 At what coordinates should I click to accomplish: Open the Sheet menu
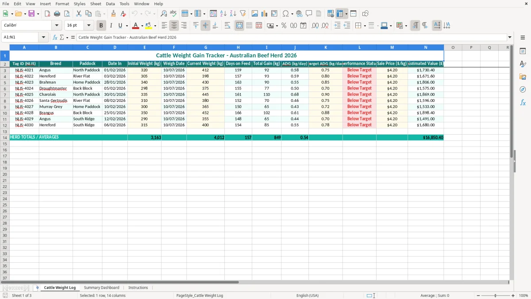(96, 4)
